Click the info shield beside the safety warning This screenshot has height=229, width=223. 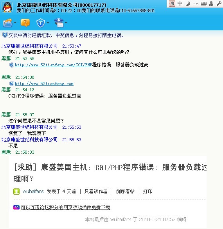coord(5,35)
